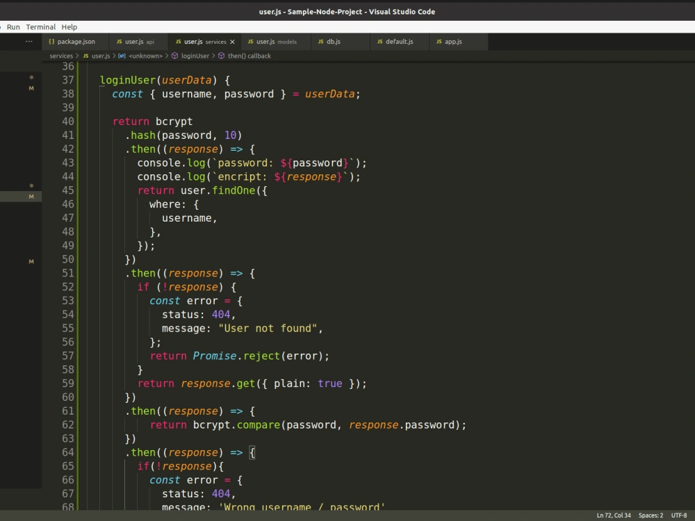Screen dimensions: 695x521
Task: Click the then() callback cube symbol icon
Action: coord(221,56)
